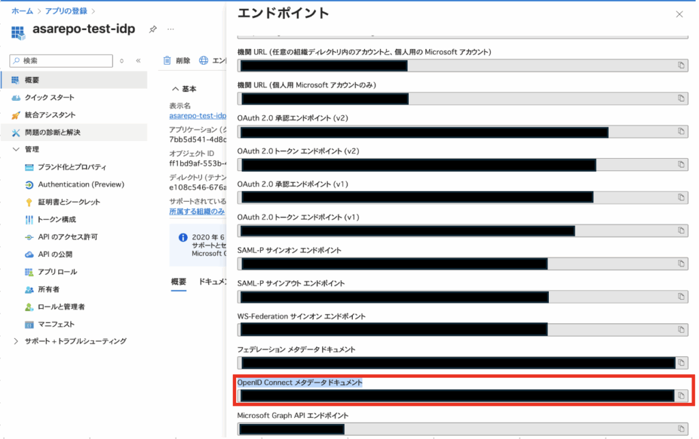The height and width of the screenshot is (439, 699).
Task: Close the エンドポイント panel
Action: [x=679, y=14]
